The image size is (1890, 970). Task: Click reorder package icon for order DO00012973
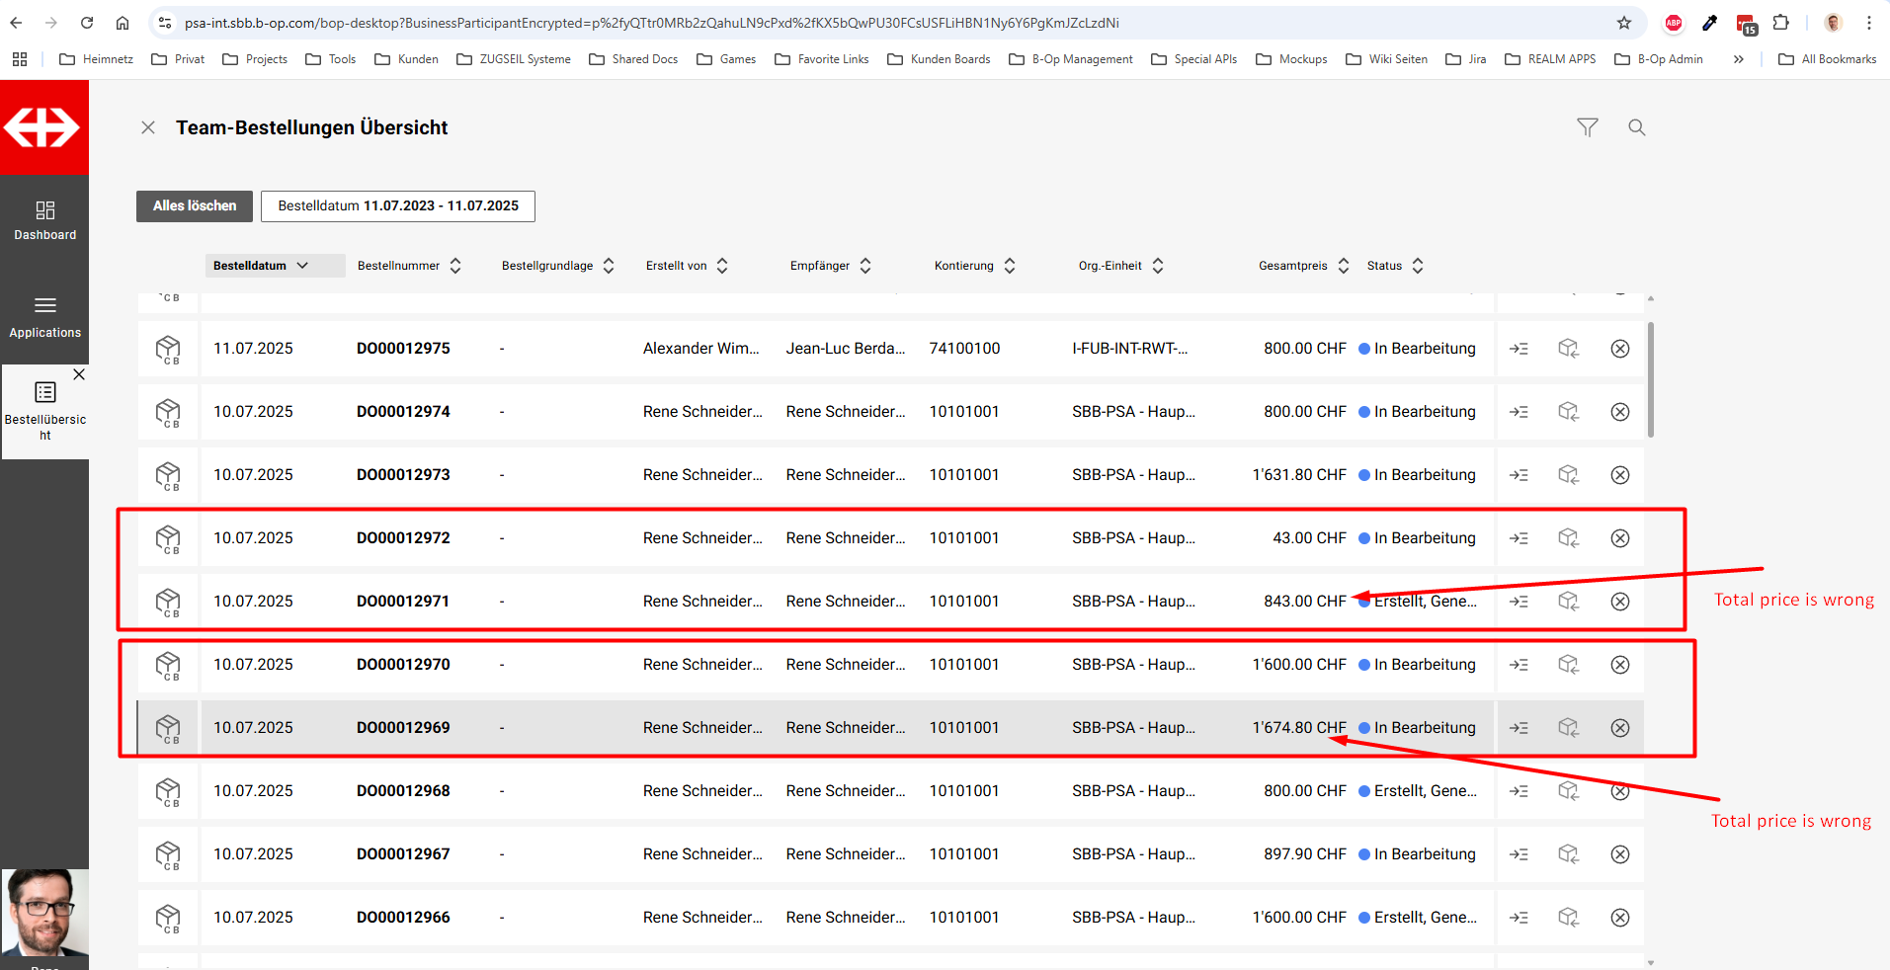pos(1568,475)
